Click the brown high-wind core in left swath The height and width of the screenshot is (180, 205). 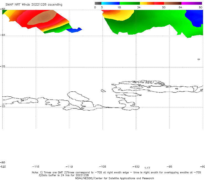pyautogui.click(x=42, y=18)
